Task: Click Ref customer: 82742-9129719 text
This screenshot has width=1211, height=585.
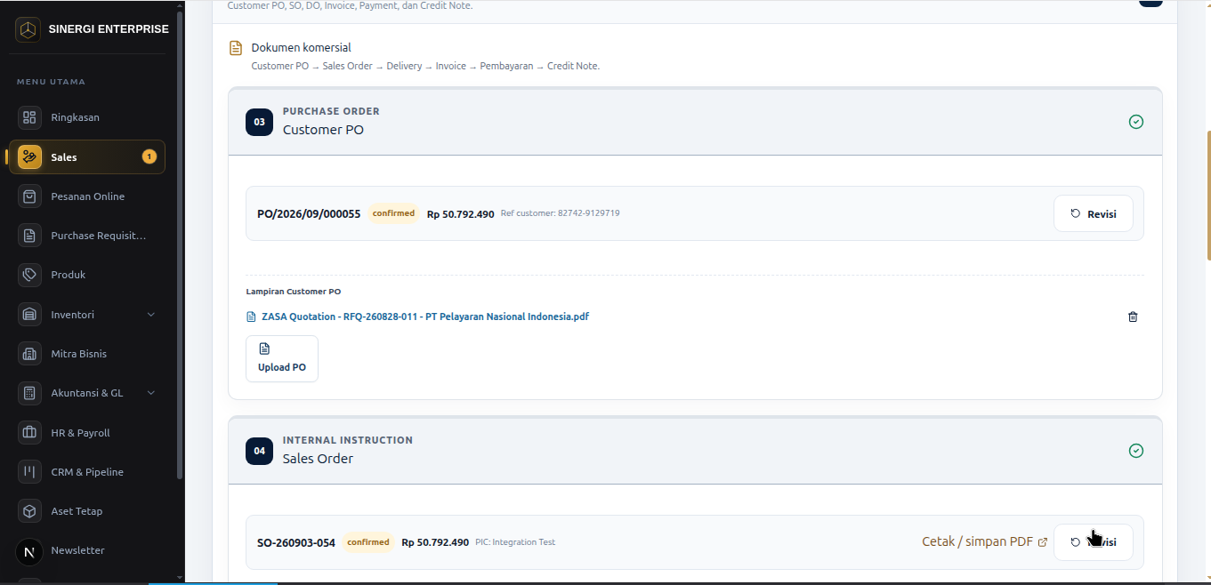Action: coord(560,213)
